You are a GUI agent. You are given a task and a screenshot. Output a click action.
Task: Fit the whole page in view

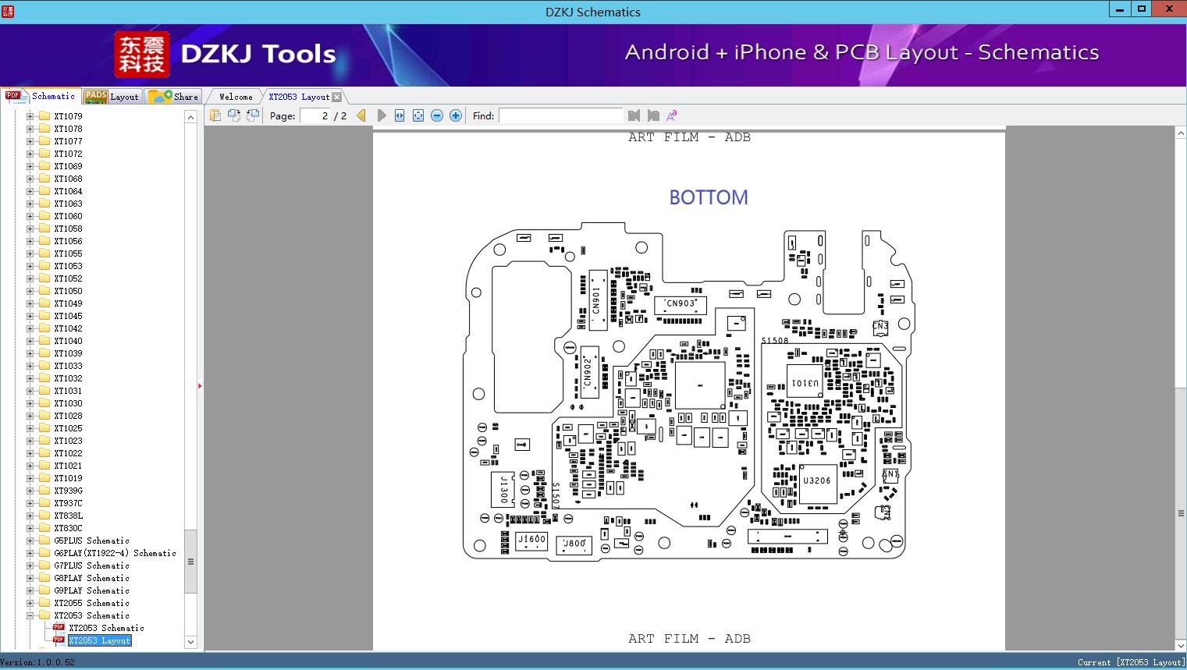[418, 115]
